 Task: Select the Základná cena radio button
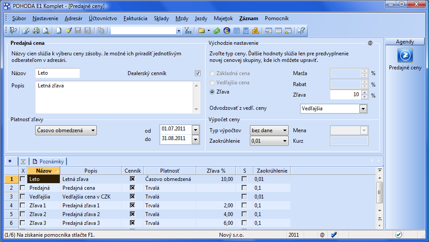[212, 73]
